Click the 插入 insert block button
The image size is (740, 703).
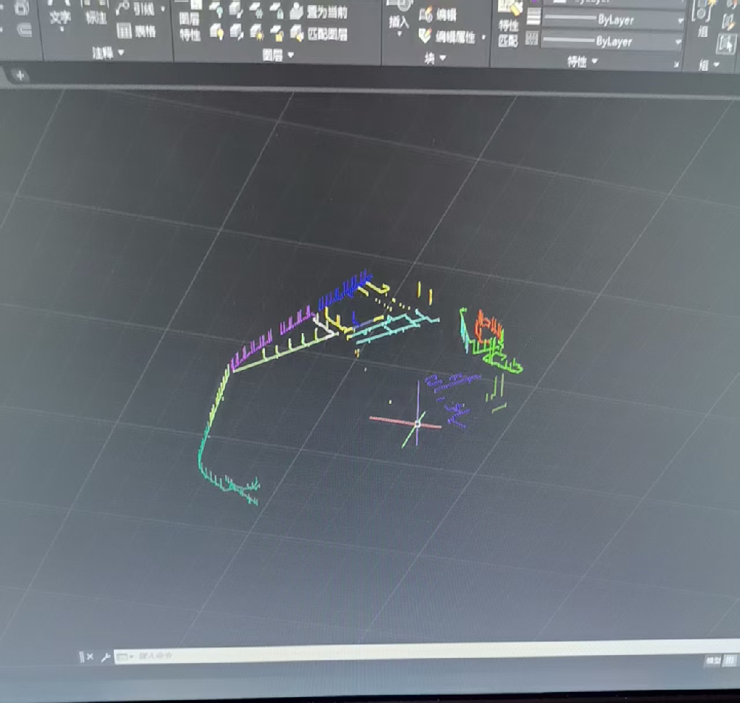pyautogui.click(x=399, y=21)
